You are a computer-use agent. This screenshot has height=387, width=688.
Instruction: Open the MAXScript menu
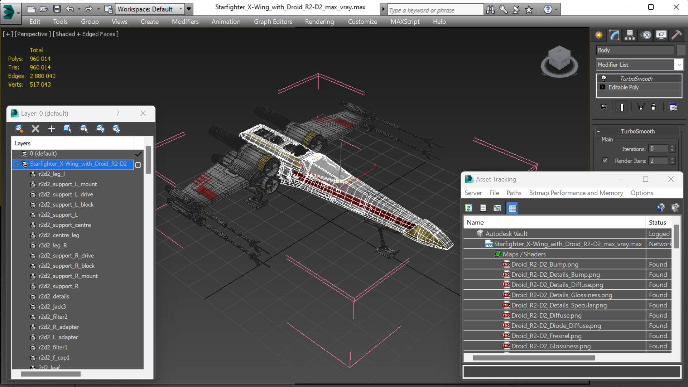(x=405, y=21)
